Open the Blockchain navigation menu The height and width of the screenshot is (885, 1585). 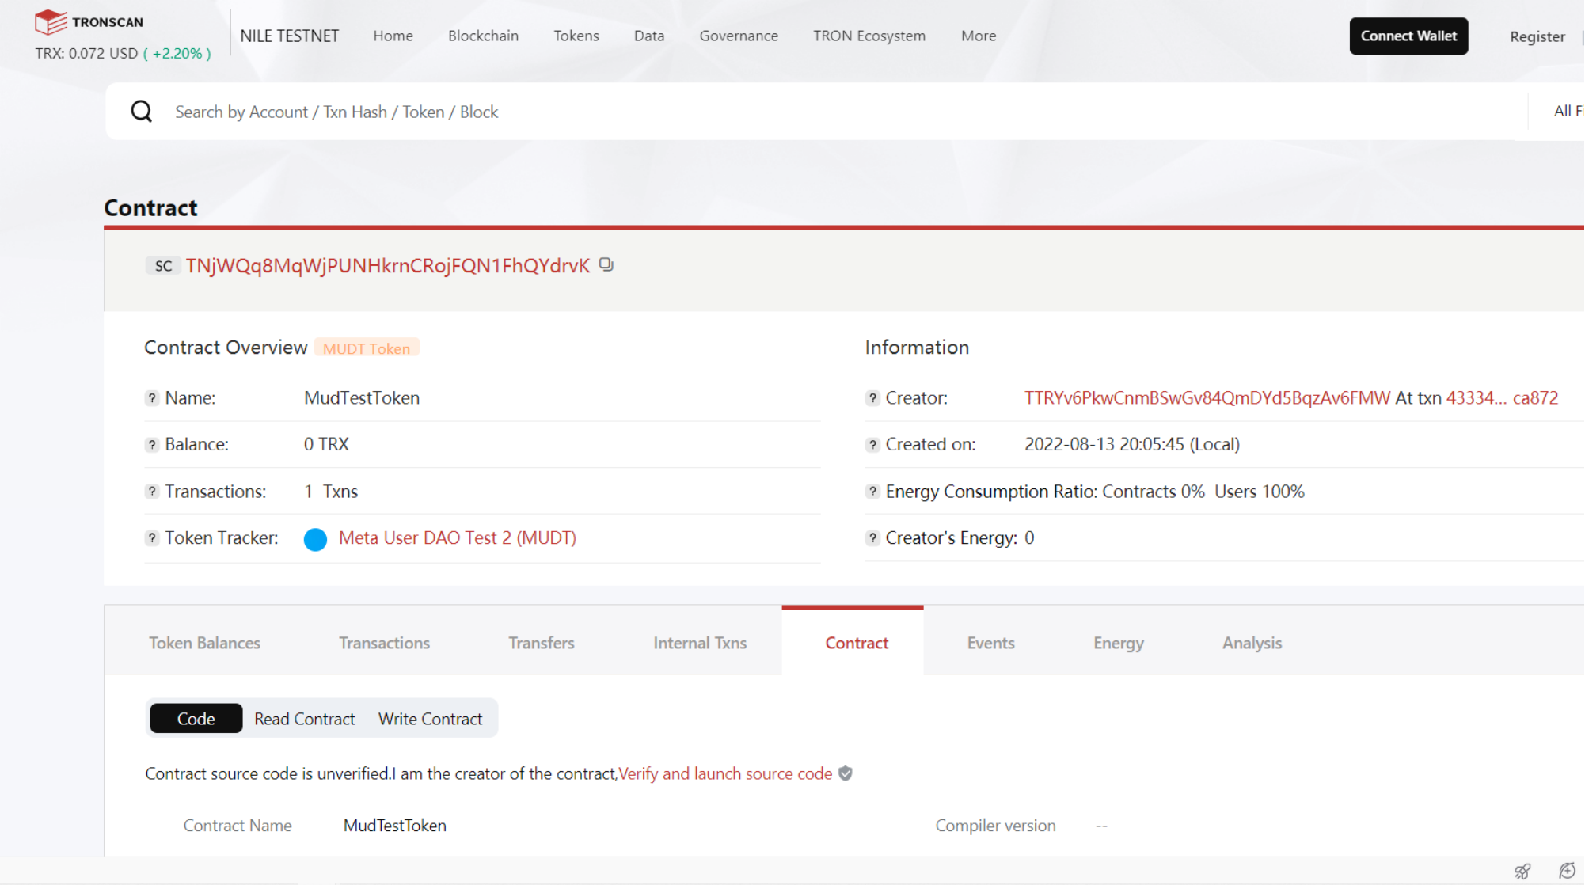[x=483, y=36]
